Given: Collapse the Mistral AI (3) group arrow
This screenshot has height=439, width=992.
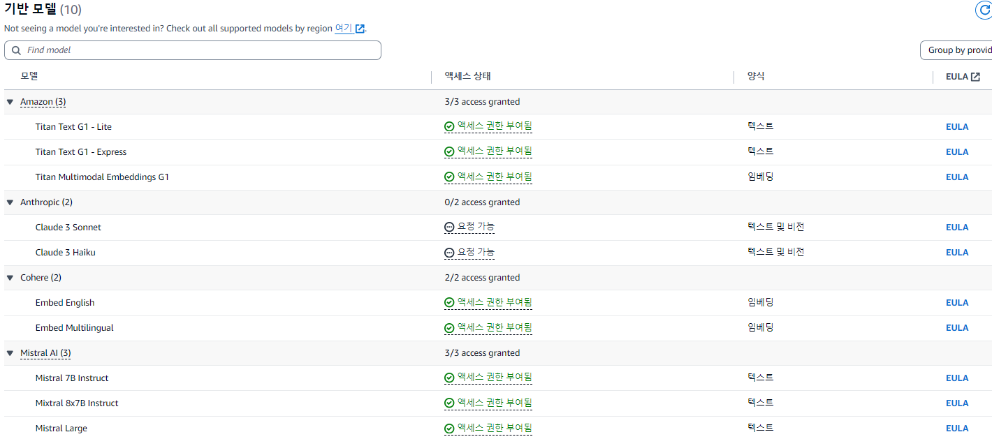Looking at the screenshot, I should [x=10, y=353].
